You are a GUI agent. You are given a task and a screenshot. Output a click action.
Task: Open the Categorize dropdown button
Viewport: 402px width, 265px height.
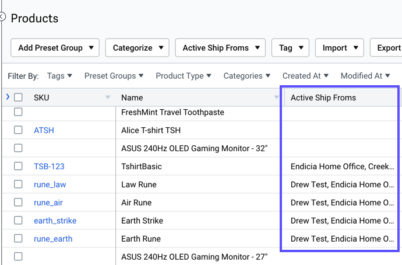click(137, 48)
